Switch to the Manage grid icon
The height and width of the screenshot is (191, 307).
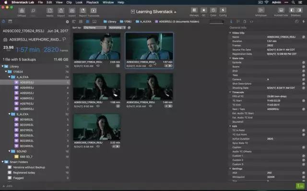click(194, 10)
